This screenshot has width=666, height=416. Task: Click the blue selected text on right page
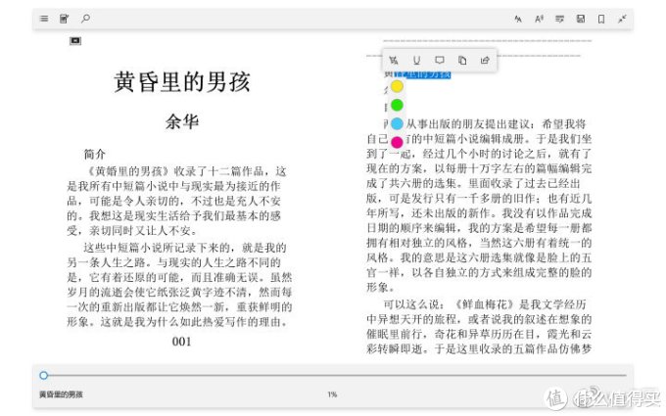pyautogui.click(x=422, y=74)
